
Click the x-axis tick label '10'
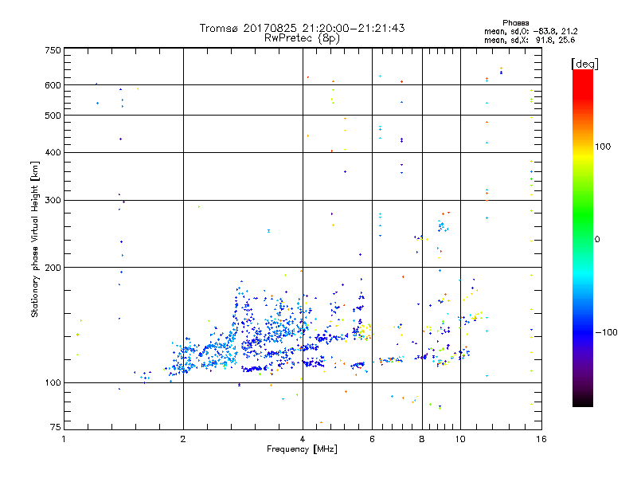pos(460,439)
